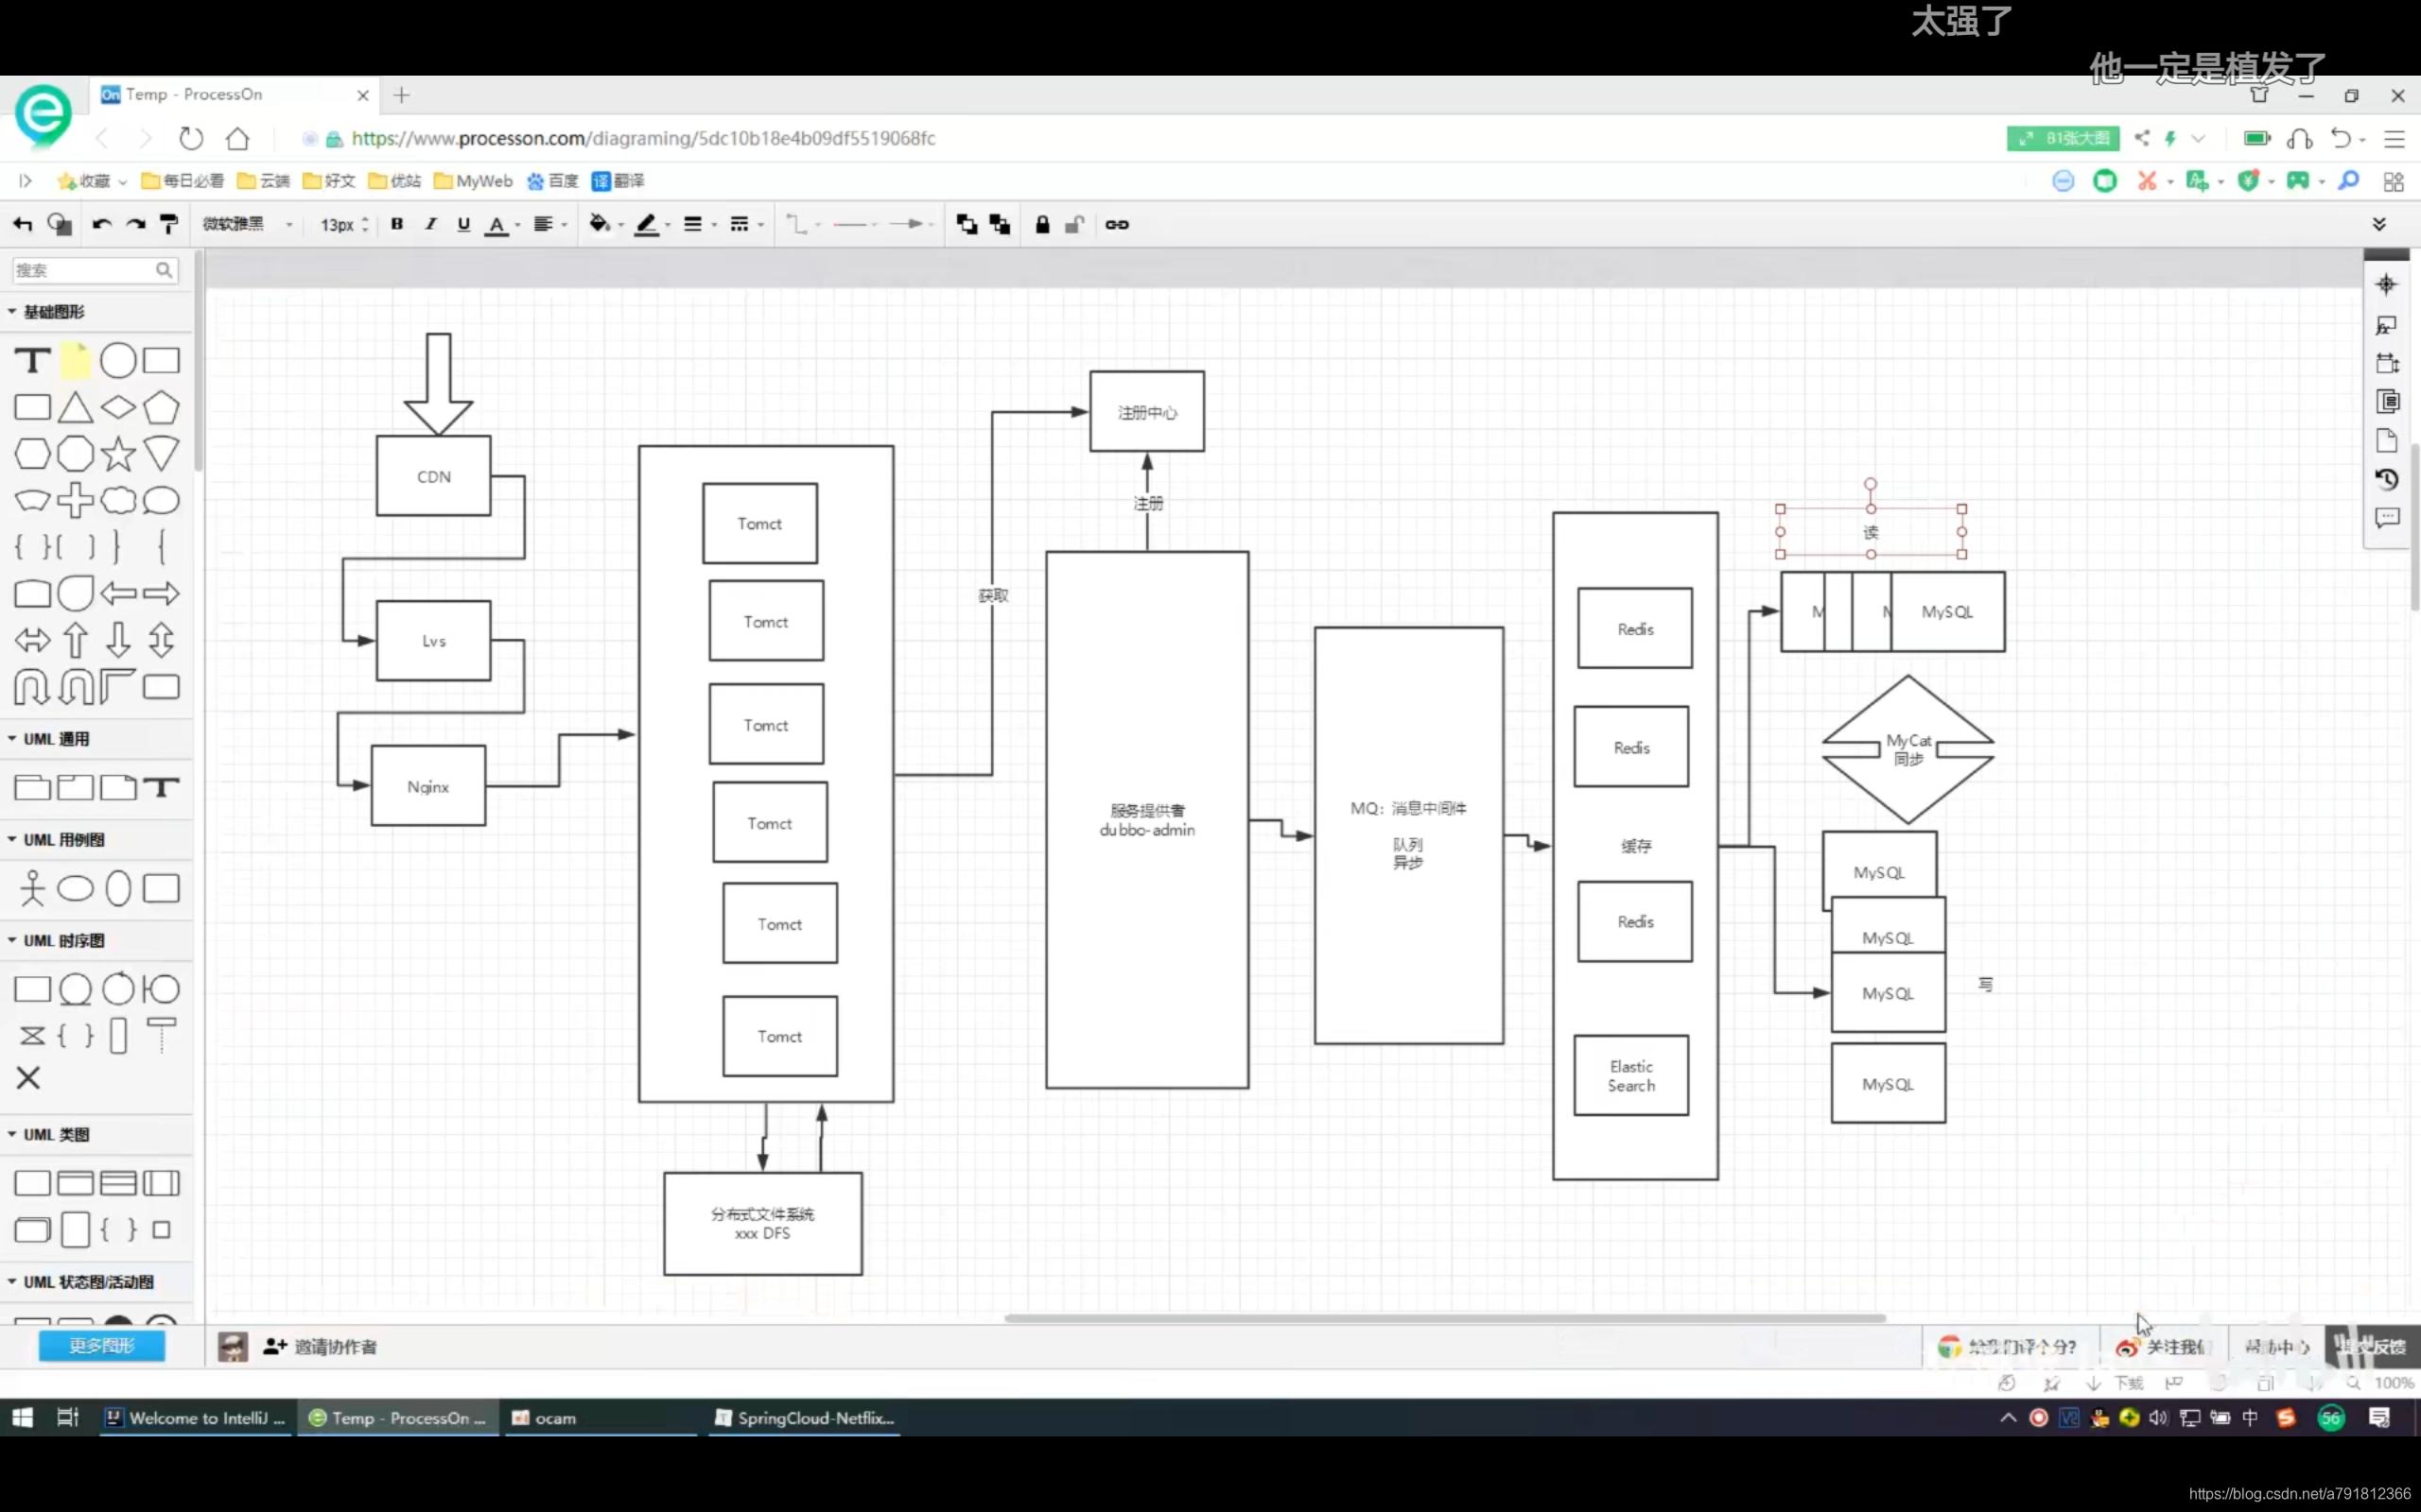Open the Windows Start menu
This screenshot has width=2421, height=1512.
[x=22, y=1418]
